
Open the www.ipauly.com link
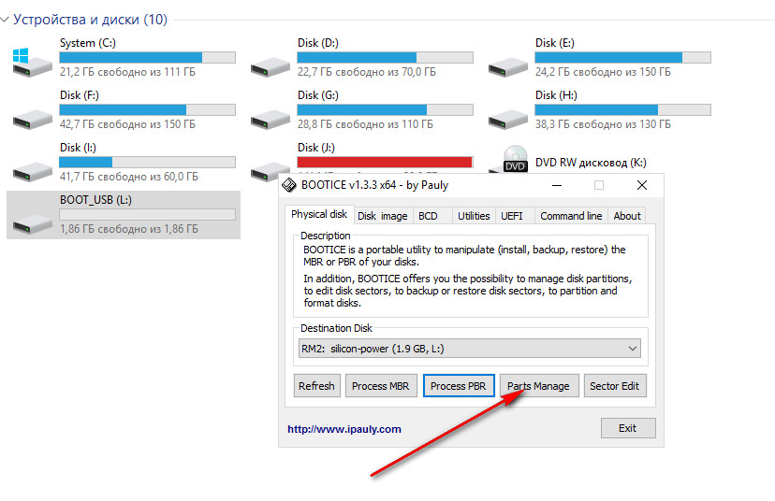click(344, 429)
